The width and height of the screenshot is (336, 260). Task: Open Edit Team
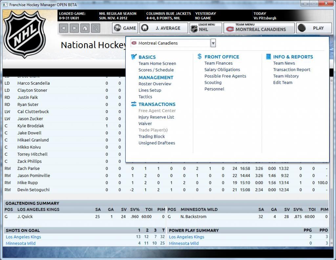(x=283, y=82)
